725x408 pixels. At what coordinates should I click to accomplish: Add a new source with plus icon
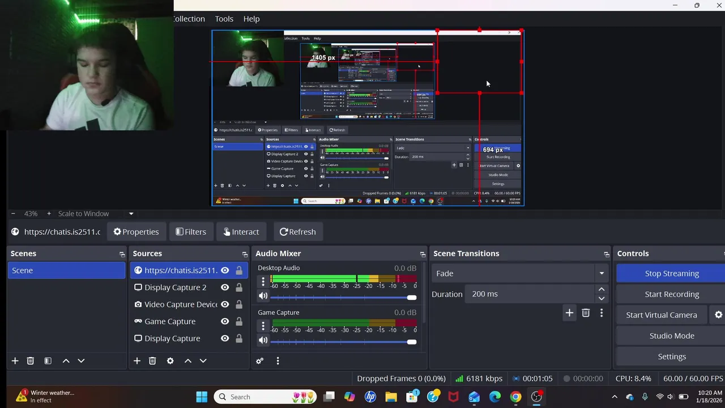[137, 360]
